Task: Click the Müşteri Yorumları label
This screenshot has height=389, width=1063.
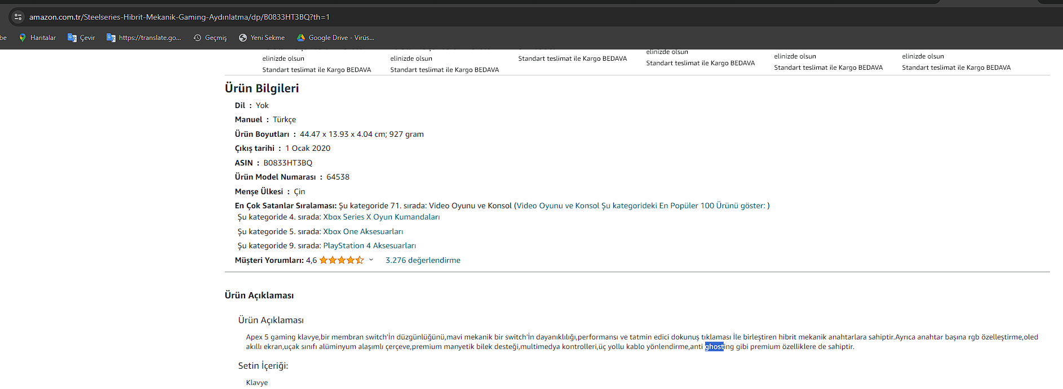Action: (x=269, y=260)
